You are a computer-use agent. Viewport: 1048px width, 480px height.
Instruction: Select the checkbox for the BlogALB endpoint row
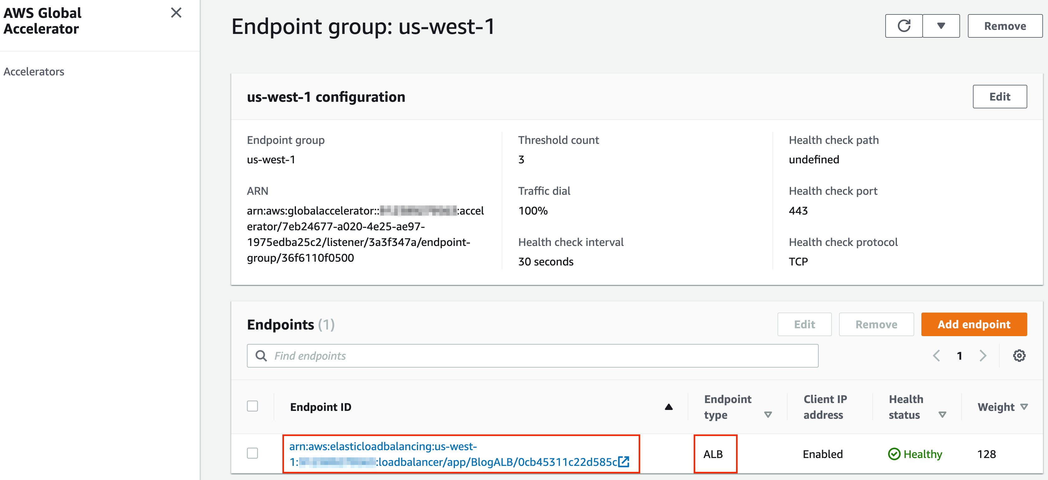coord(252,454)
